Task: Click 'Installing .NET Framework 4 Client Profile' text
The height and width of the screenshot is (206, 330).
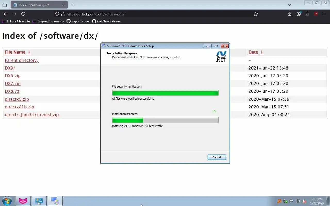Action: click(x=137, y=126)
